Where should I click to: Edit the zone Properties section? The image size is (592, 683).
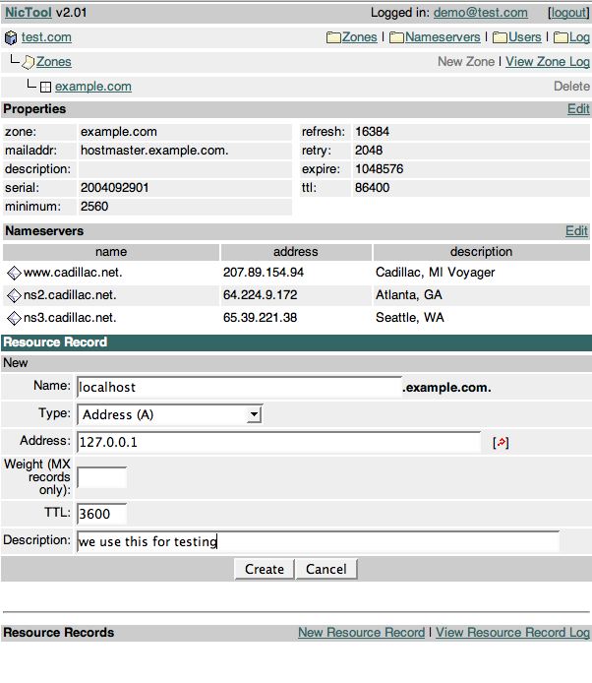pos(578,109)
